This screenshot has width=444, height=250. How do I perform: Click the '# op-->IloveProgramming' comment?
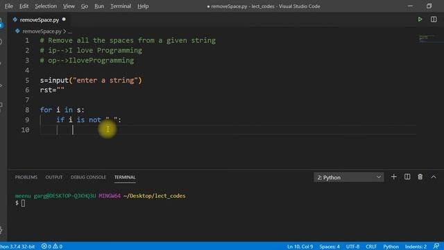[87, 60]
